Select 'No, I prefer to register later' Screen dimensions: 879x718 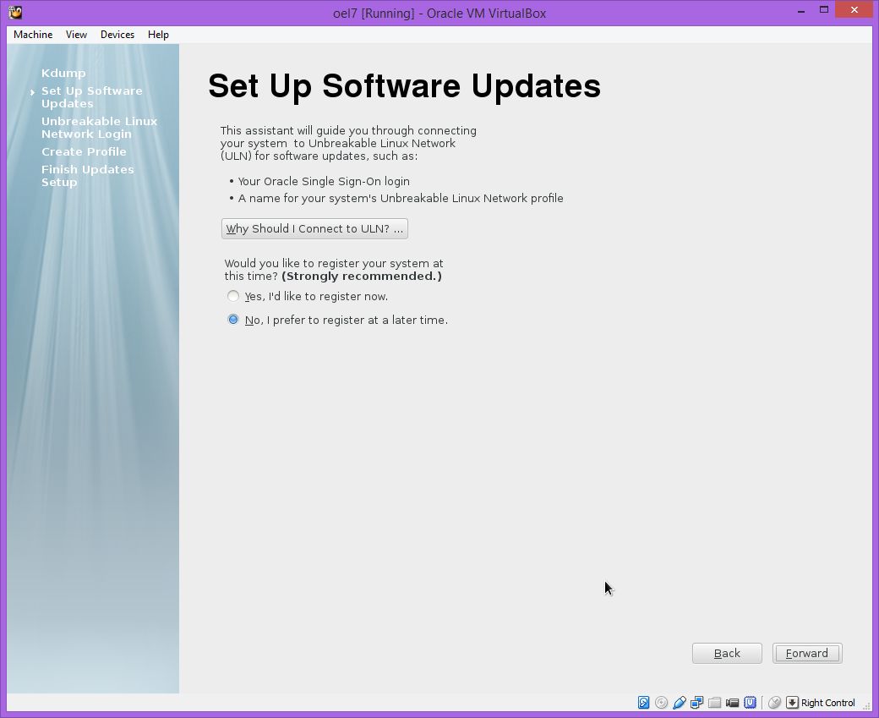[x=232, y=320]
